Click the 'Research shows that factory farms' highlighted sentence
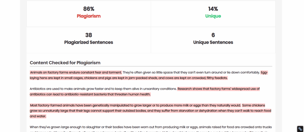This screenshot has height=132, width=304. click(x=145, y=92)
